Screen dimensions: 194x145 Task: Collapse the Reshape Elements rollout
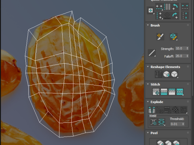148,67
